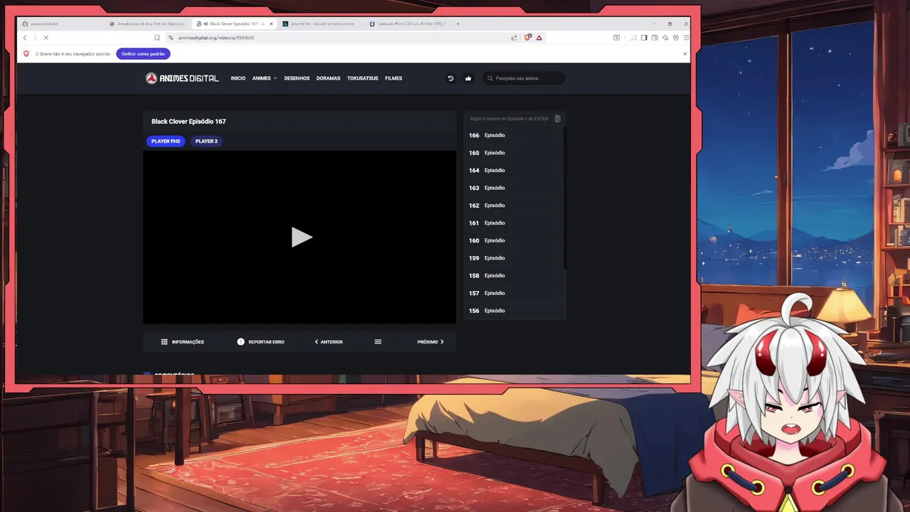Open Episódio 163 from the list
The width and height of the screenshot is (910, 512).
513,188
